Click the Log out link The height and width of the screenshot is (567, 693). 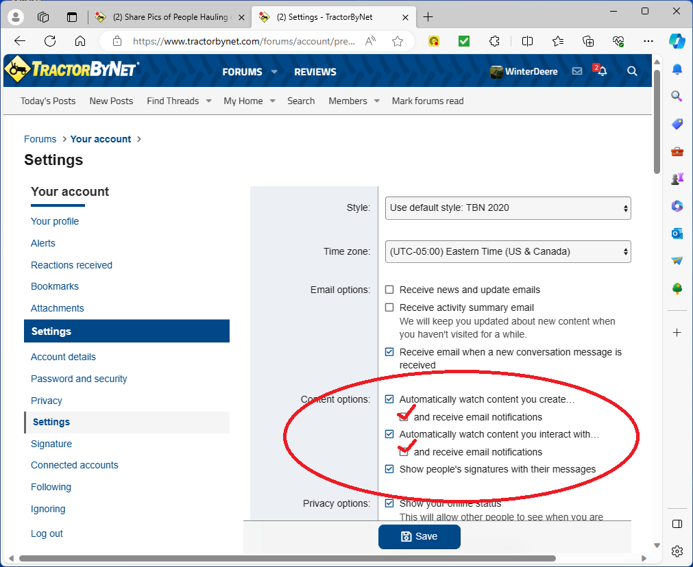coord(47,533)
